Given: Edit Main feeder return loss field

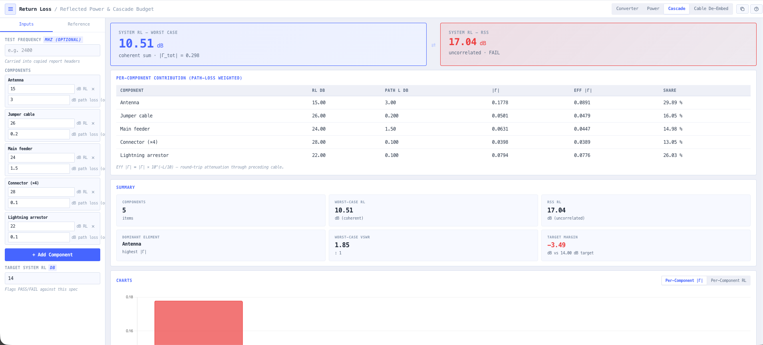Looking at the screenshot, I should (x=41, y=158).
